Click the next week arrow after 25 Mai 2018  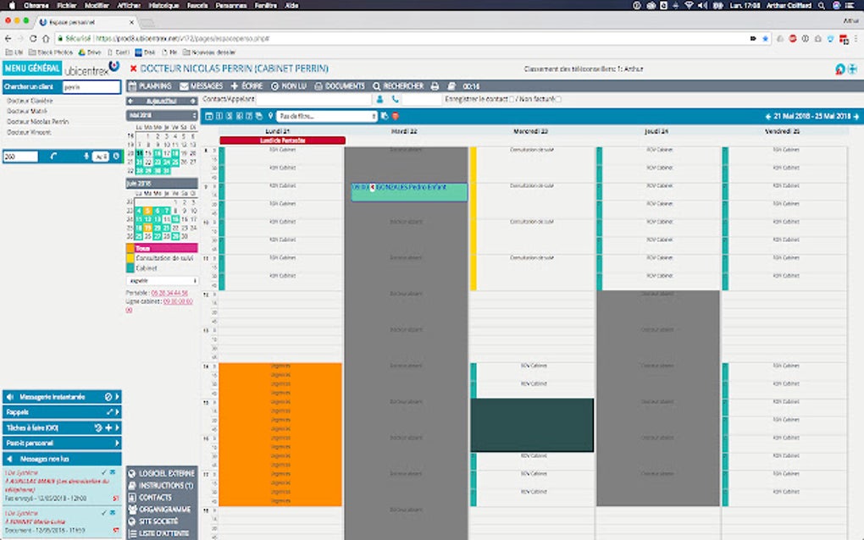point(856,117)
